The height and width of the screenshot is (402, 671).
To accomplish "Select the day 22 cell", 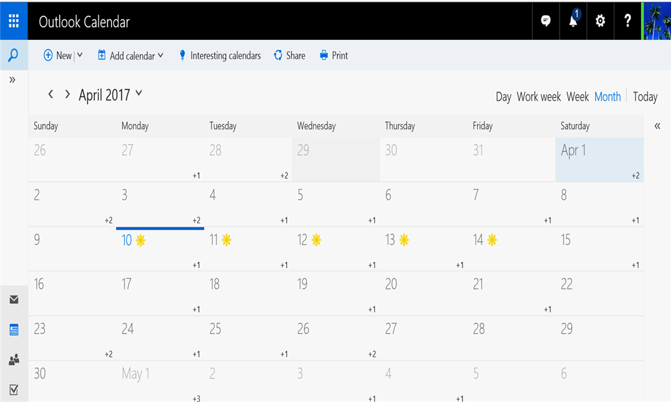I will (599, 293).
